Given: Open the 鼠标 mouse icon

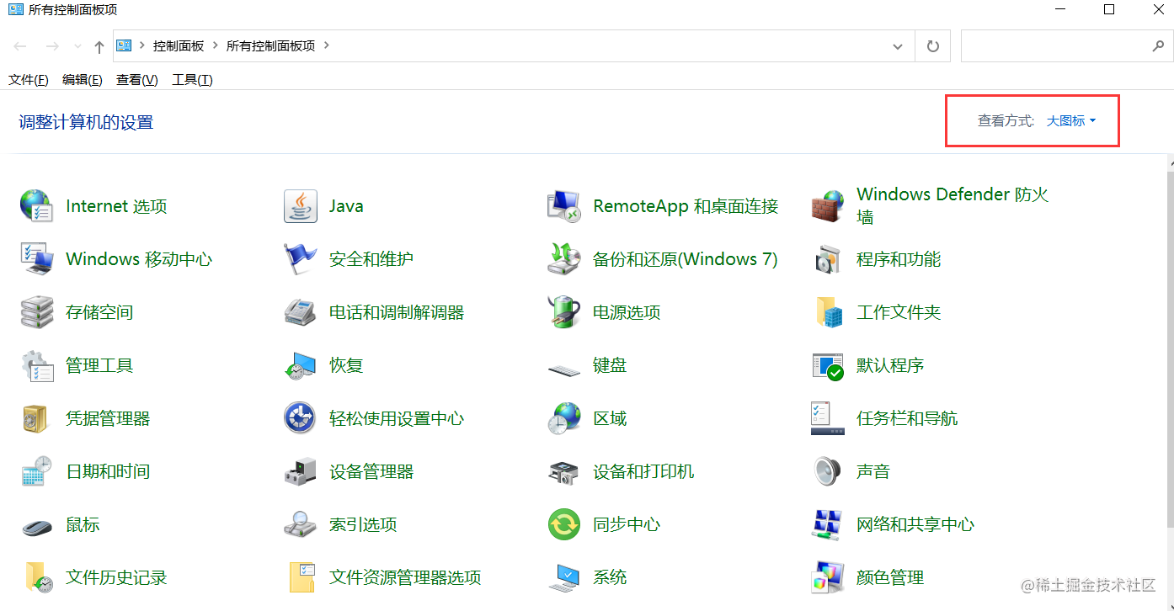Looking at the screenshot, I should [x=36, y=527].
